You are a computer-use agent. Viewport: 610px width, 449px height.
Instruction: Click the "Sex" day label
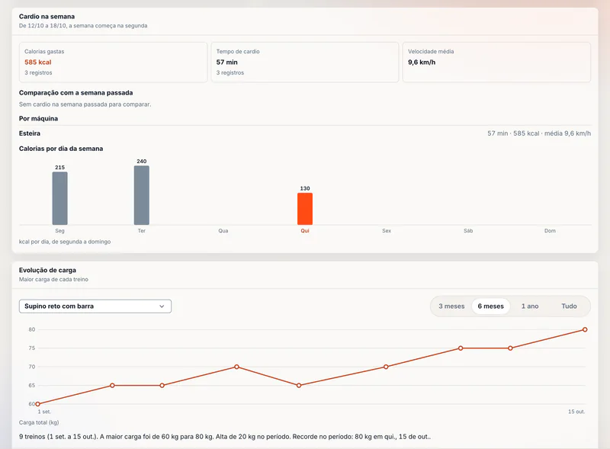(x=387, y=231)
